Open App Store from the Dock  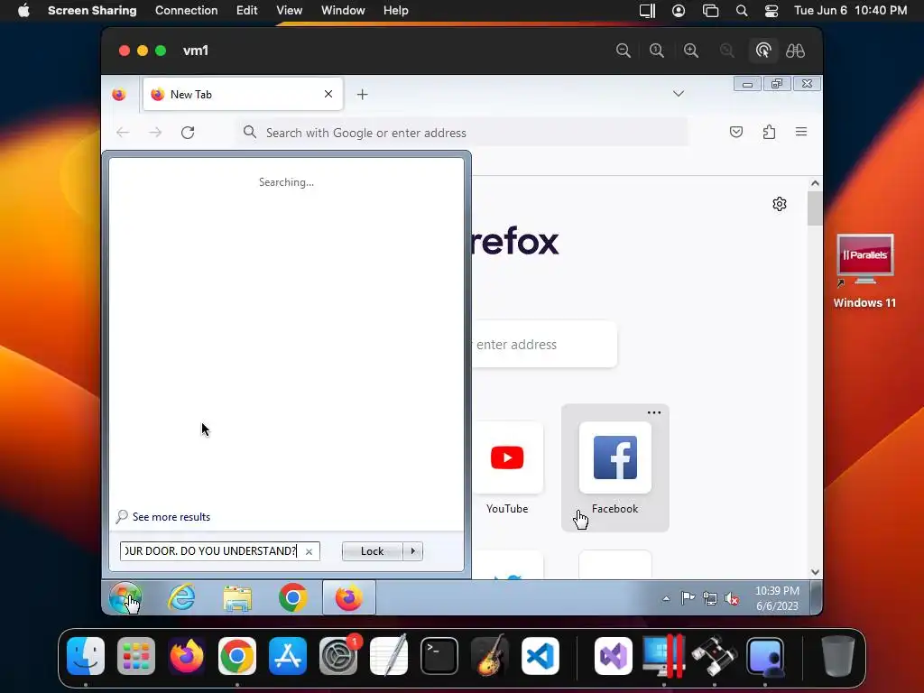coord(288,656)
